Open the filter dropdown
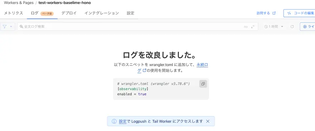Image resolution: width=315 pixels, height=131 pixels. point(8,26)
